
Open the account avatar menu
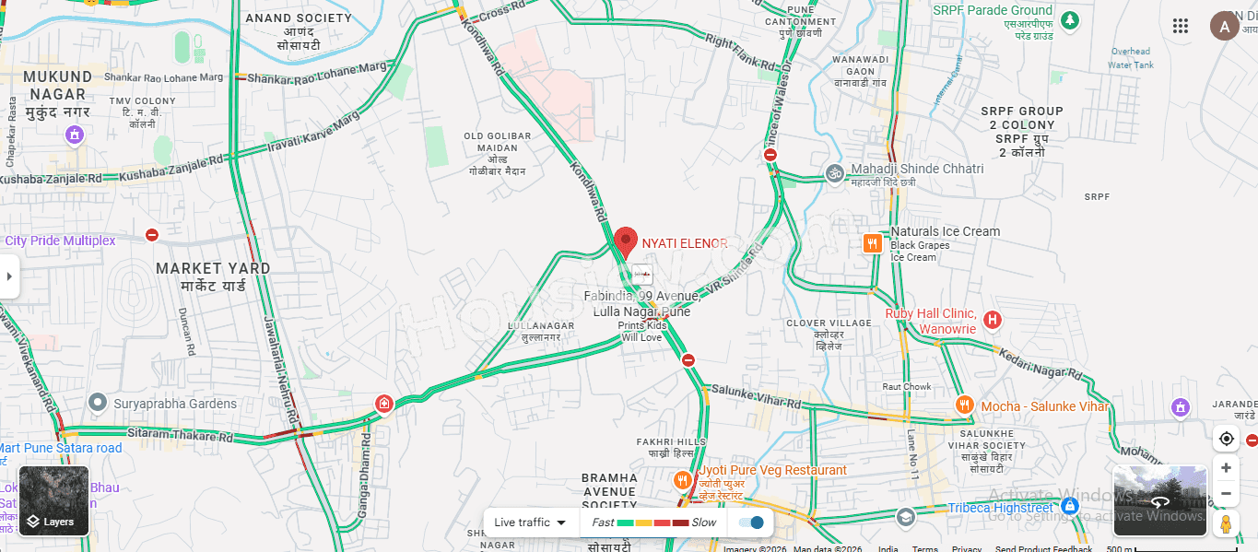tap(1224, 26)
